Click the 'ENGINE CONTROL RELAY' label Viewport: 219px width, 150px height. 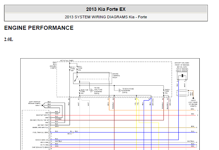(116, 76)
